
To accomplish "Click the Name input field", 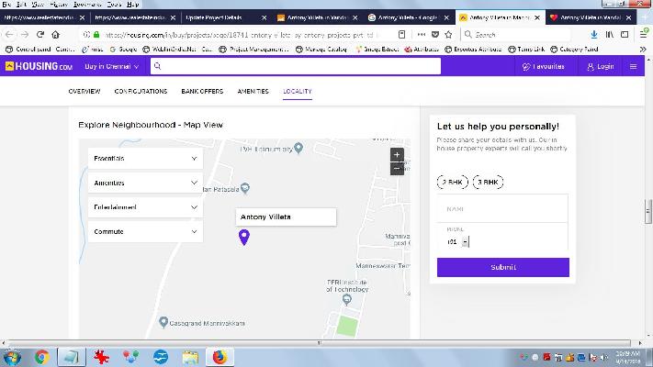I will tap(502, 208).
